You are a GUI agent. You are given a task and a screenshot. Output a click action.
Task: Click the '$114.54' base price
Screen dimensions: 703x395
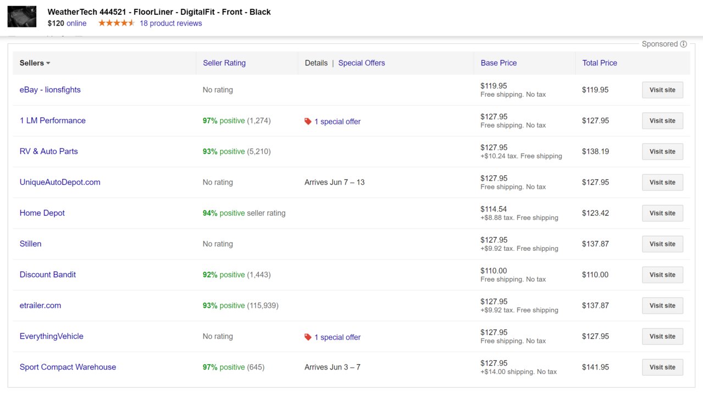494,209
